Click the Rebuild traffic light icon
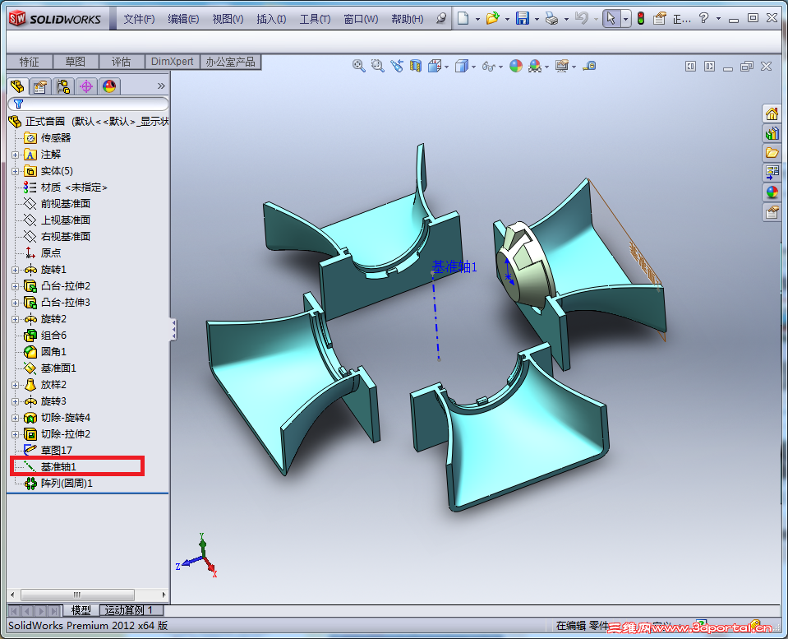Viewport: 788px width, 639px height. click(641, 19)
